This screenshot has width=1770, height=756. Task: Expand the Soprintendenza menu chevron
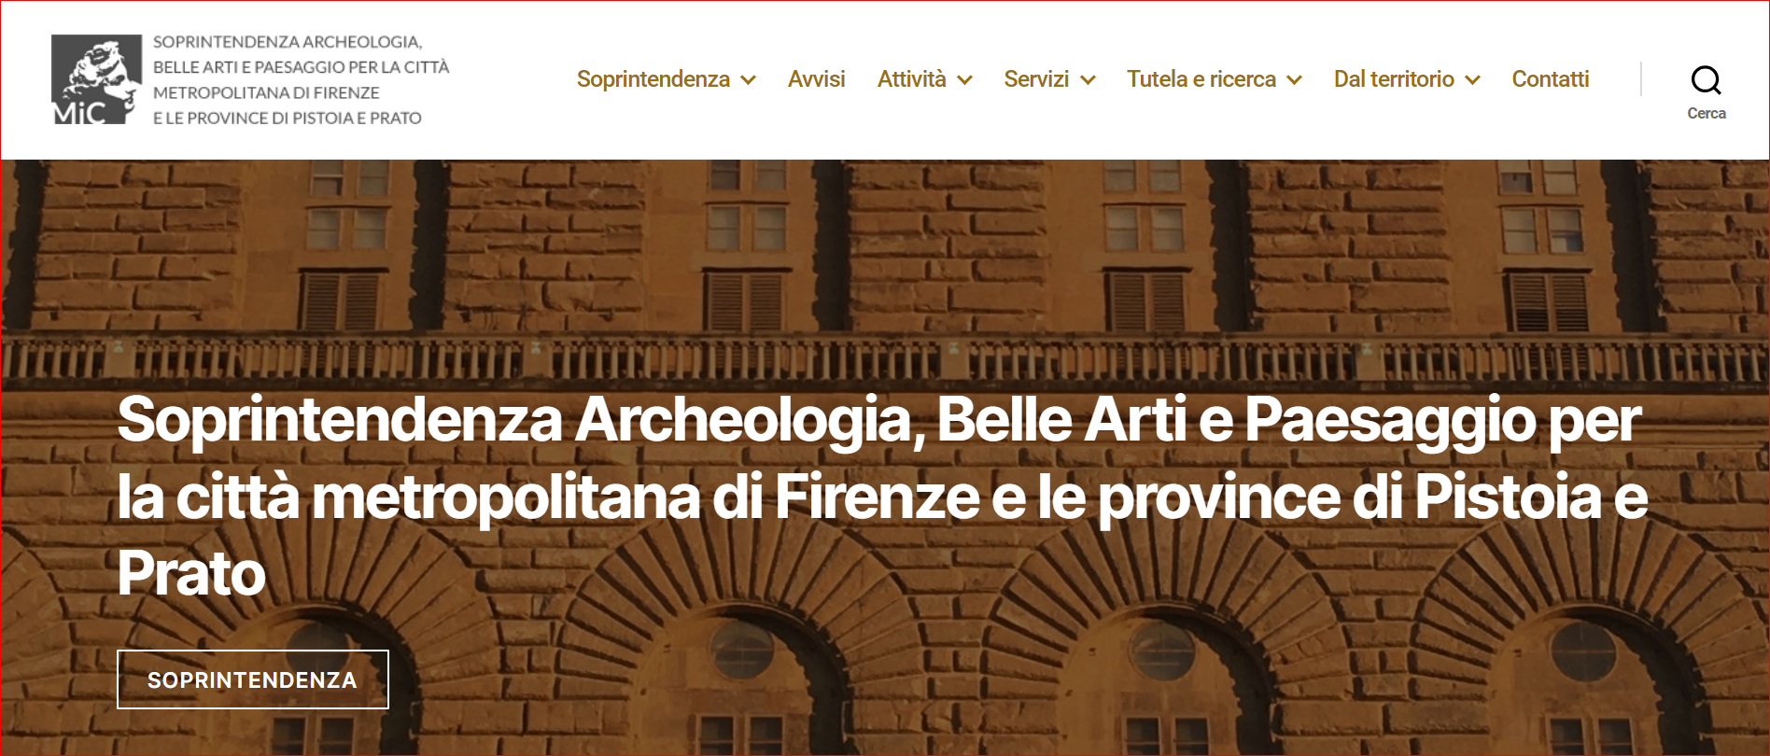click(748, 80)
